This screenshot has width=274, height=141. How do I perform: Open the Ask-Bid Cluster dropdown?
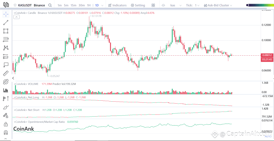tap(218, 5)
